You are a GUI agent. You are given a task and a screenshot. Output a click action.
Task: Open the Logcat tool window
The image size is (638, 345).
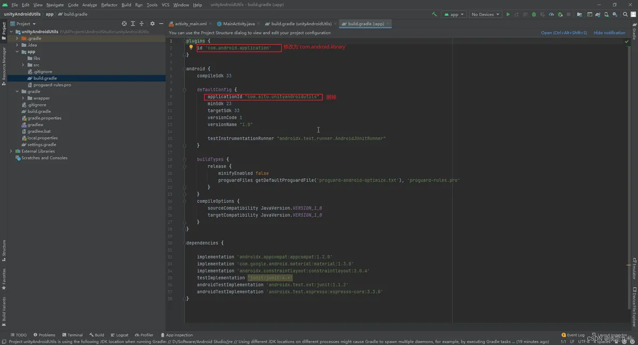(119, 335)
